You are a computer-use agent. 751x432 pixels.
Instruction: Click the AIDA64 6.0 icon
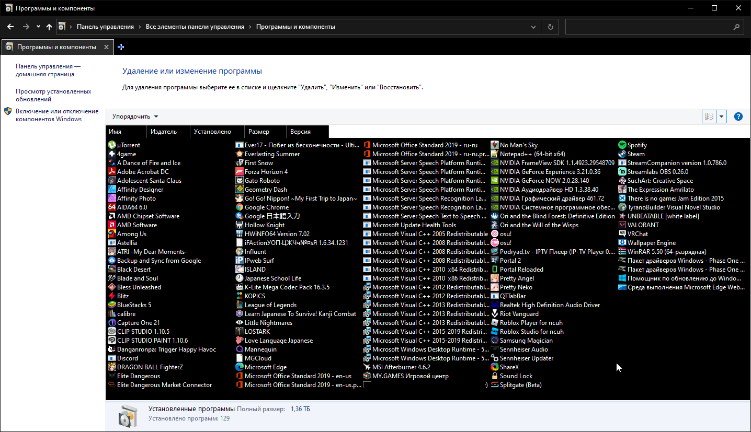click(x=112, y=207)
